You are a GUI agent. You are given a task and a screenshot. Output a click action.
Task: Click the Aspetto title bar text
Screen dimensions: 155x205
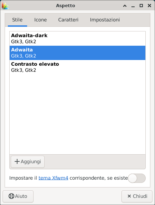(65, 6)
